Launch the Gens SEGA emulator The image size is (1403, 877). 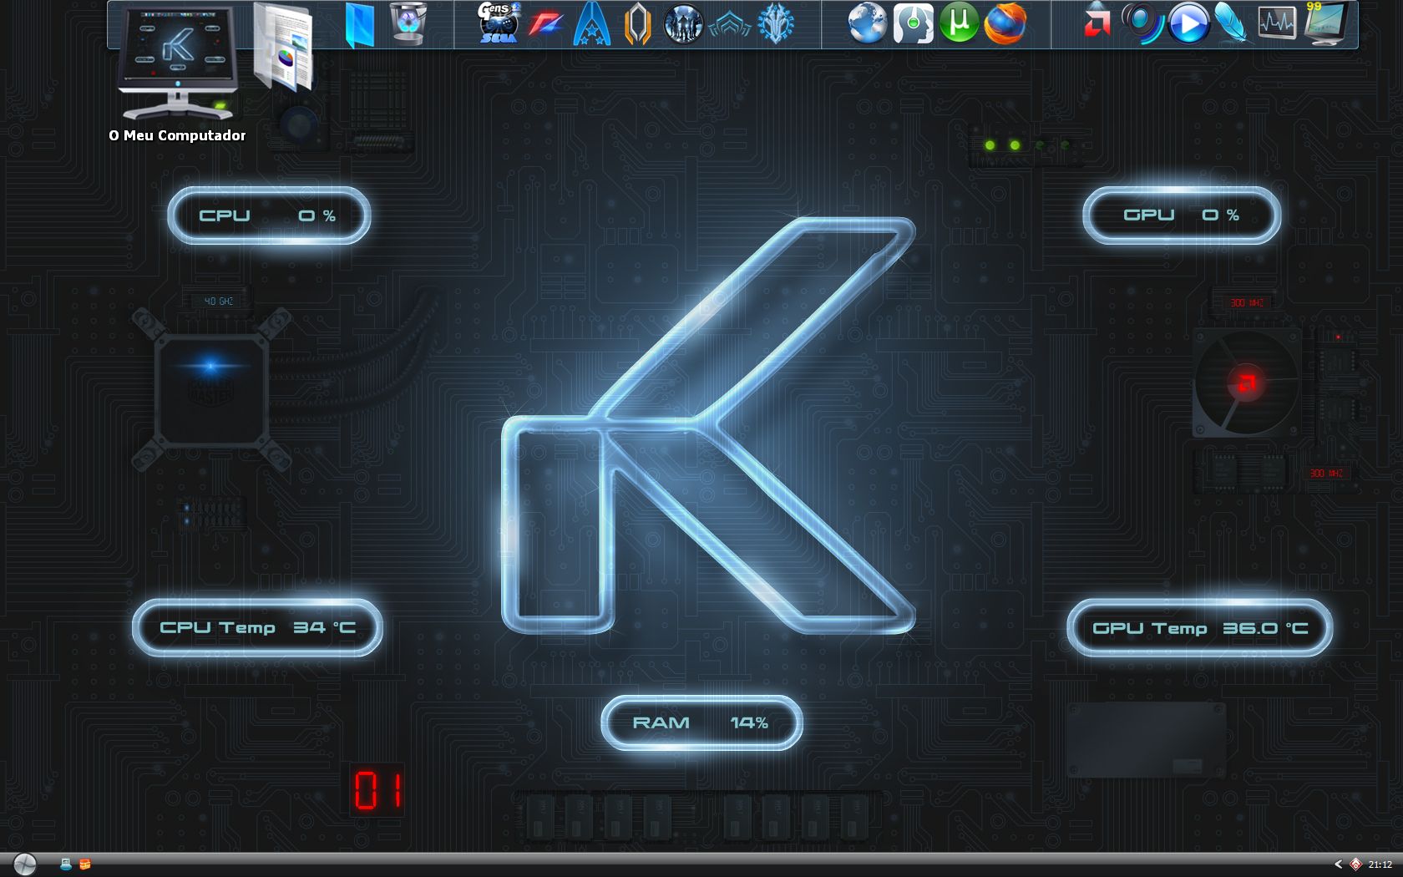coord(497,24)
